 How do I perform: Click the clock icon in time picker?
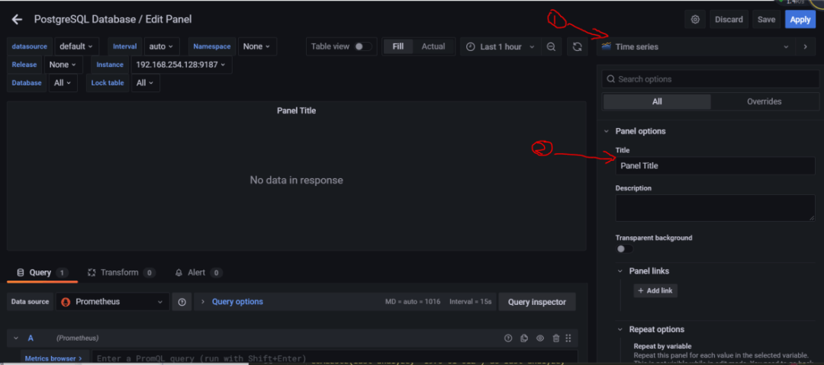(x=470, y=46)
